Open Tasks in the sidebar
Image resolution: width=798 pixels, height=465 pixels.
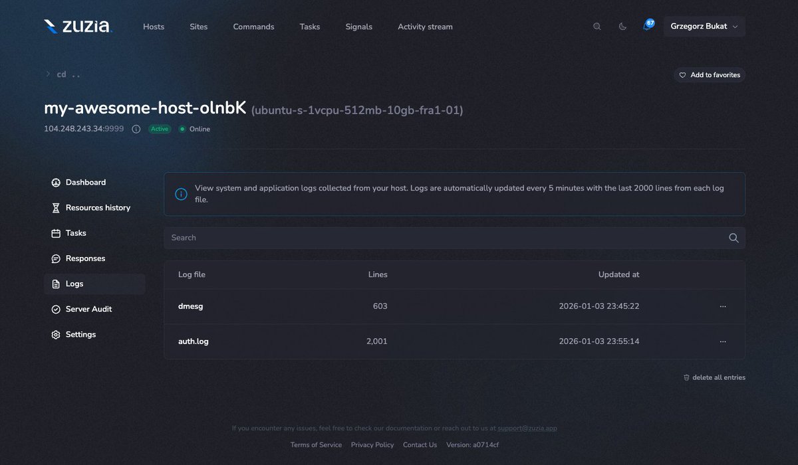pyautogui.click(x=94, y=233)
